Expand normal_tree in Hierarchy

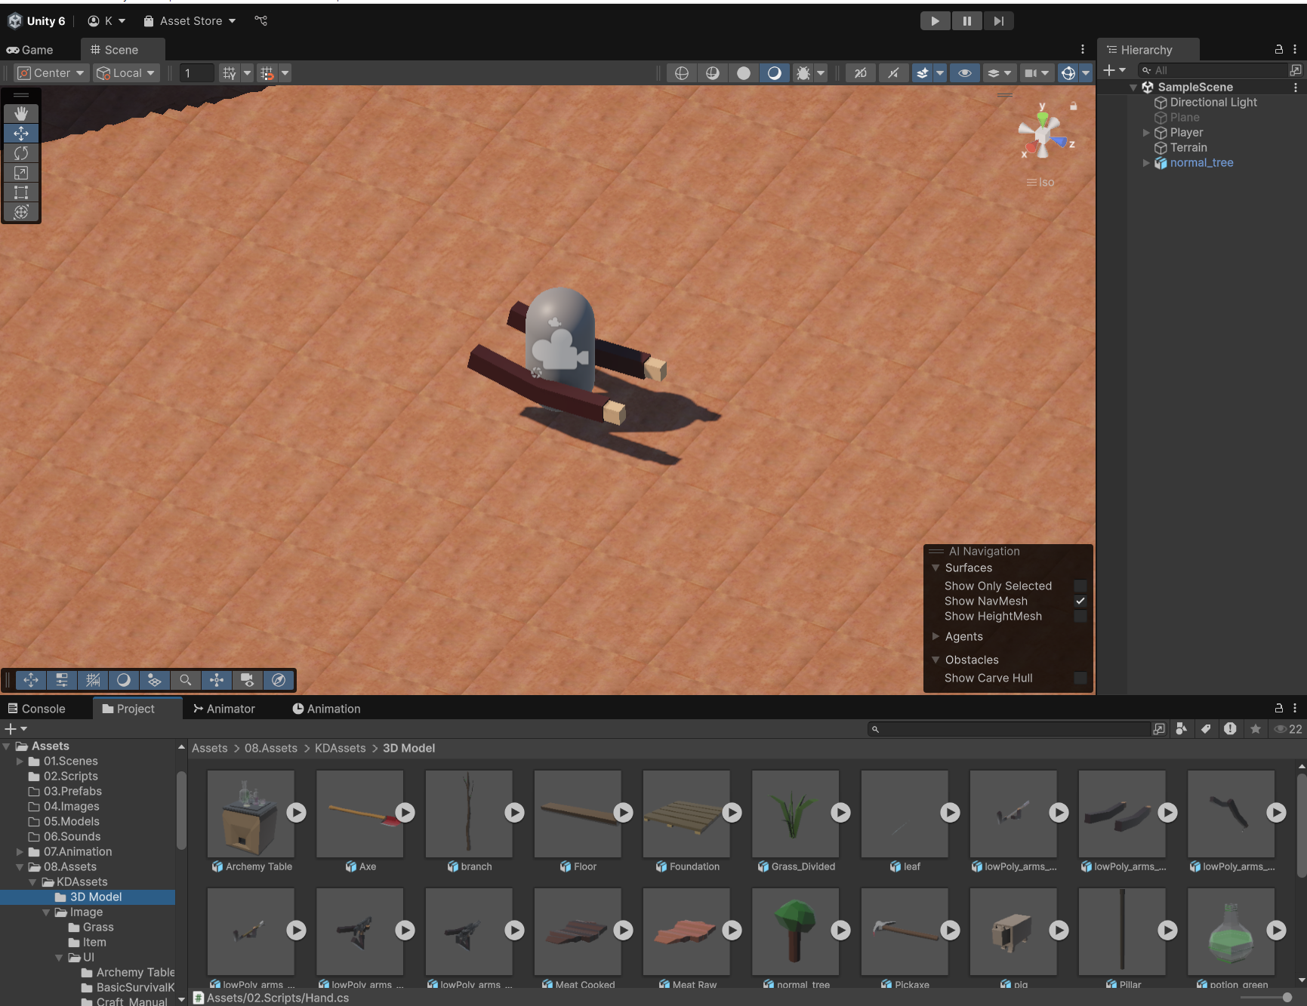(x=1146, y=162)
